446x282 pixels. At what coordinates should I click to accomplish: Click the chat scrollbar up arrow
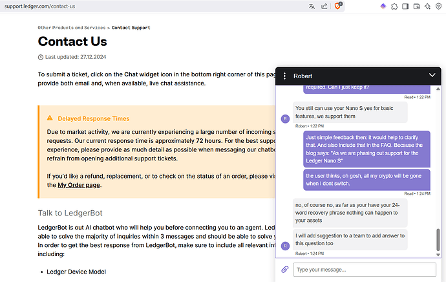click(438, 89)
